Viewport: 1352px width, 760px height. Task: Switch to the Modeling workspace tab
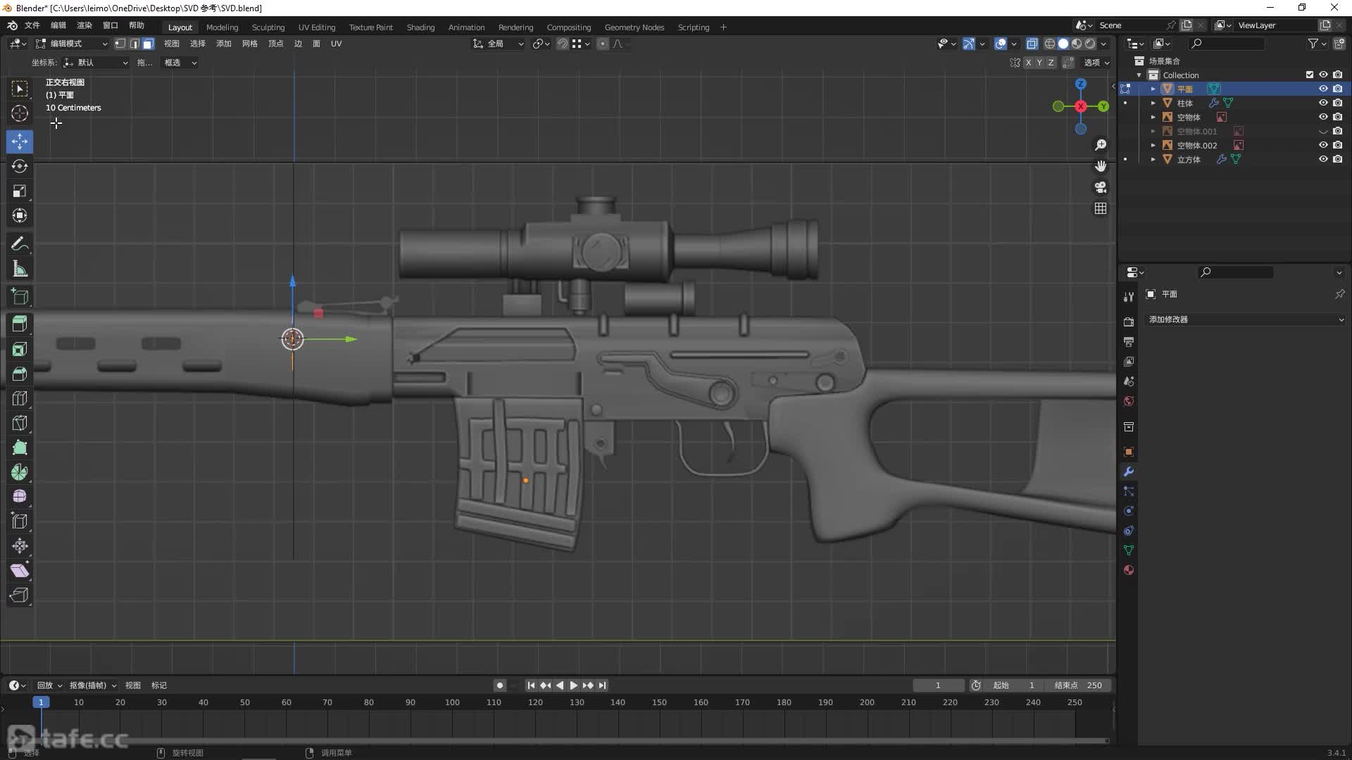tap(222, 27)
